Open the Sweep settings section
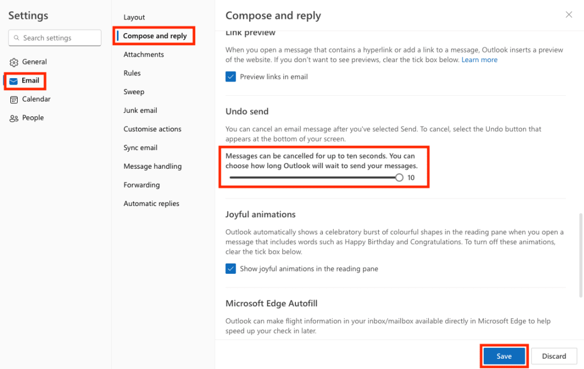The image size is (584, 369). 133,91
